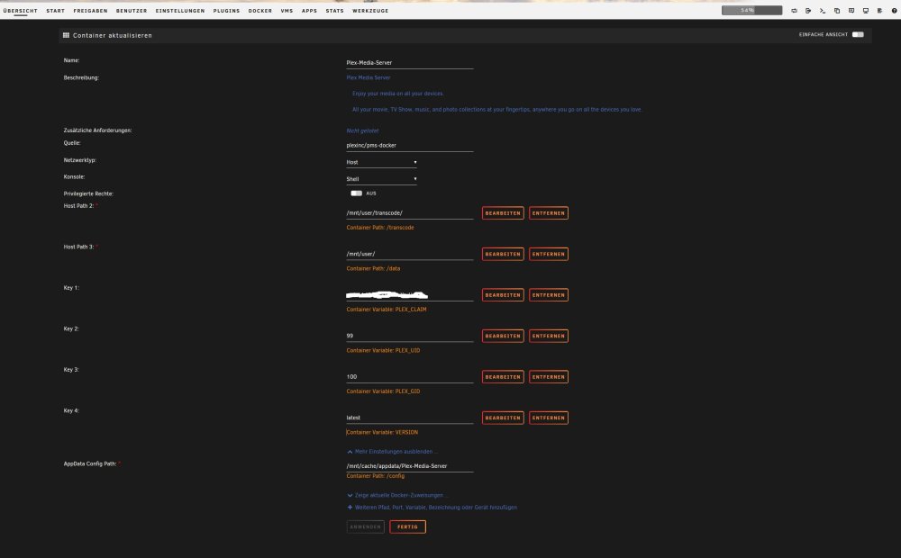
Task: Open the Benutzer menu
Action: point(132,11)
